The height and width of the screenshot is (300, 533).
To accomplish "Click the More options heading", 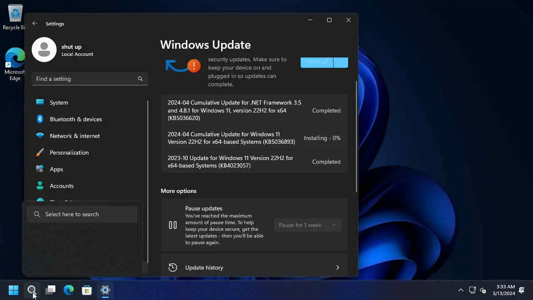I will [179, 191].
